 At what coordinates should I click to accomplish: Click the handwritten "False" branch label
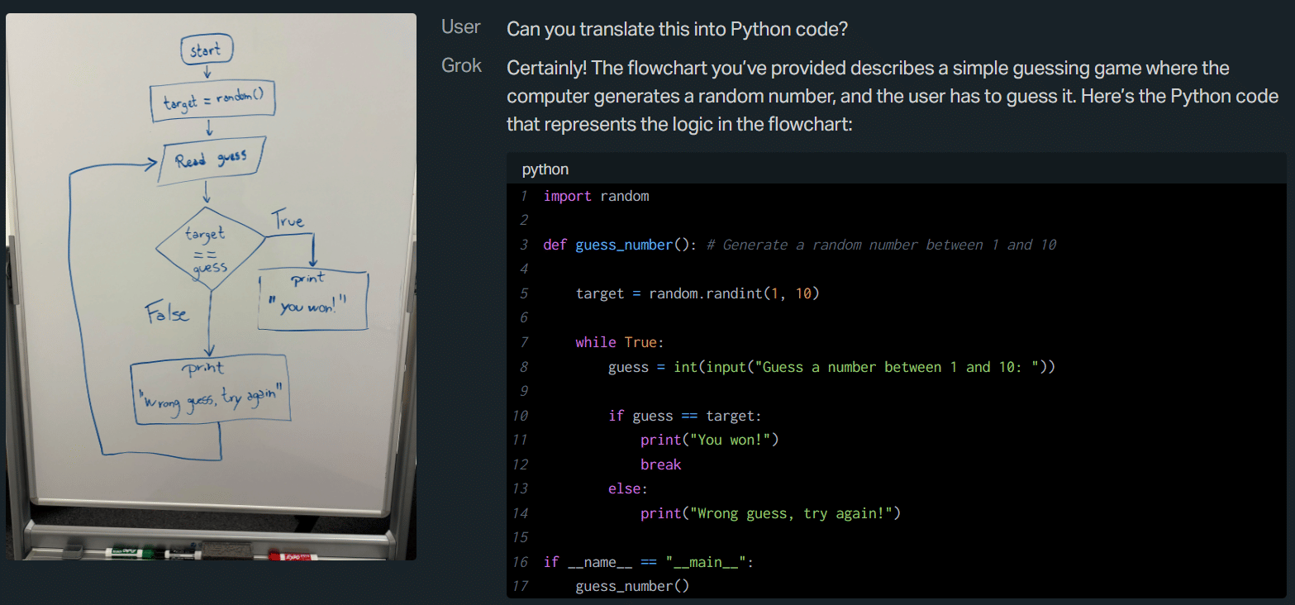pyautogui.click(x=167, y=313)
